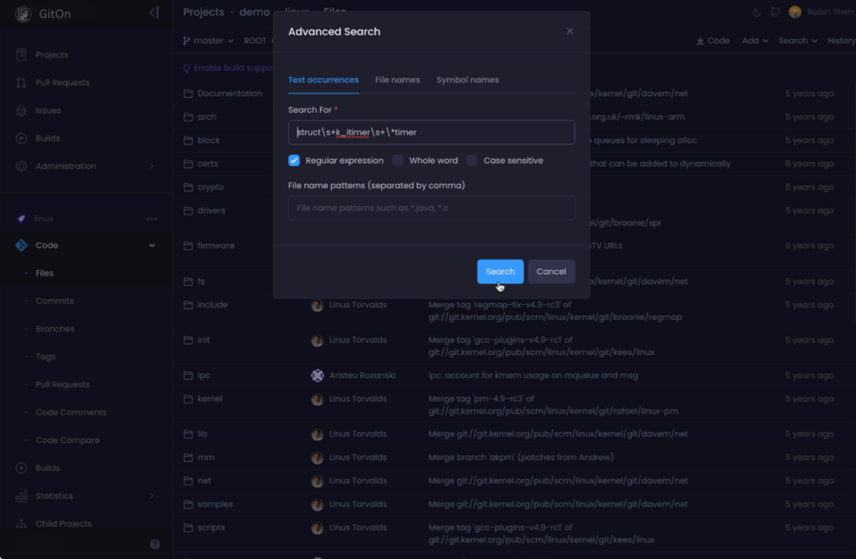856x559 pixels.
Task: Close the Advanced Search dialog
Action: (x=570, y=31)
